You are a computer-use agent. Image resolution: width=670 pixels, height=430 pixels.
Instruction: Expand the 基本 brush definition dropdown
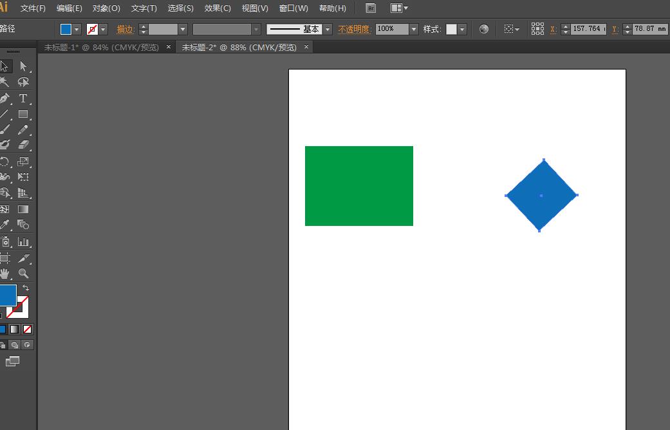pos(328,29)
